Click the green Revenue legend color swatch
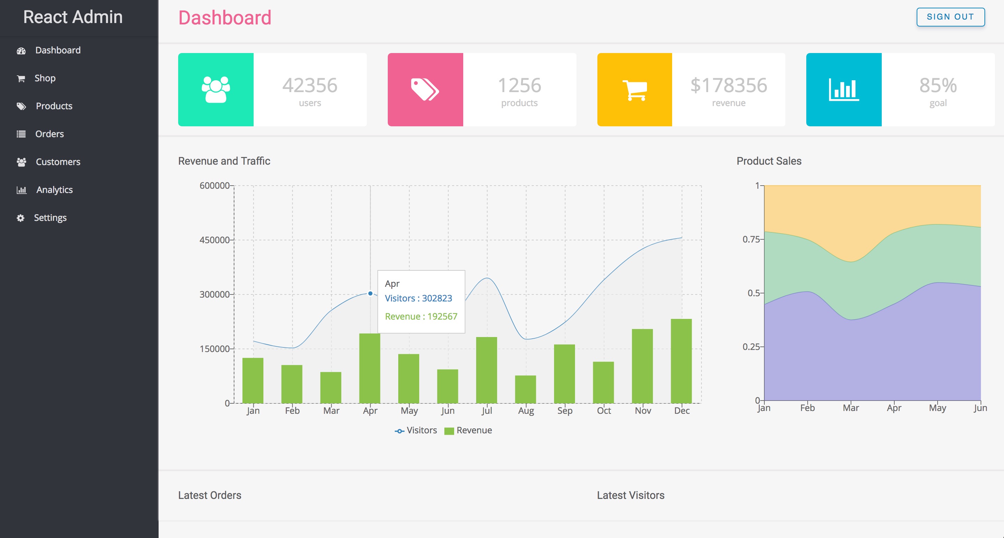Image resolution: width=1004 pixels, height=538 pixels. pos(449,431)
